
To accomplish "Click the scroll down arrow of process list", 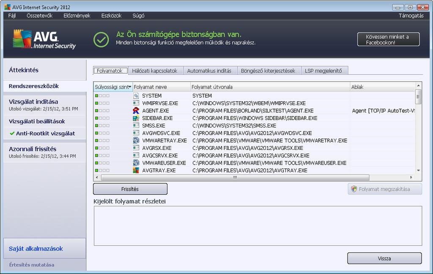I will (418, 171).
